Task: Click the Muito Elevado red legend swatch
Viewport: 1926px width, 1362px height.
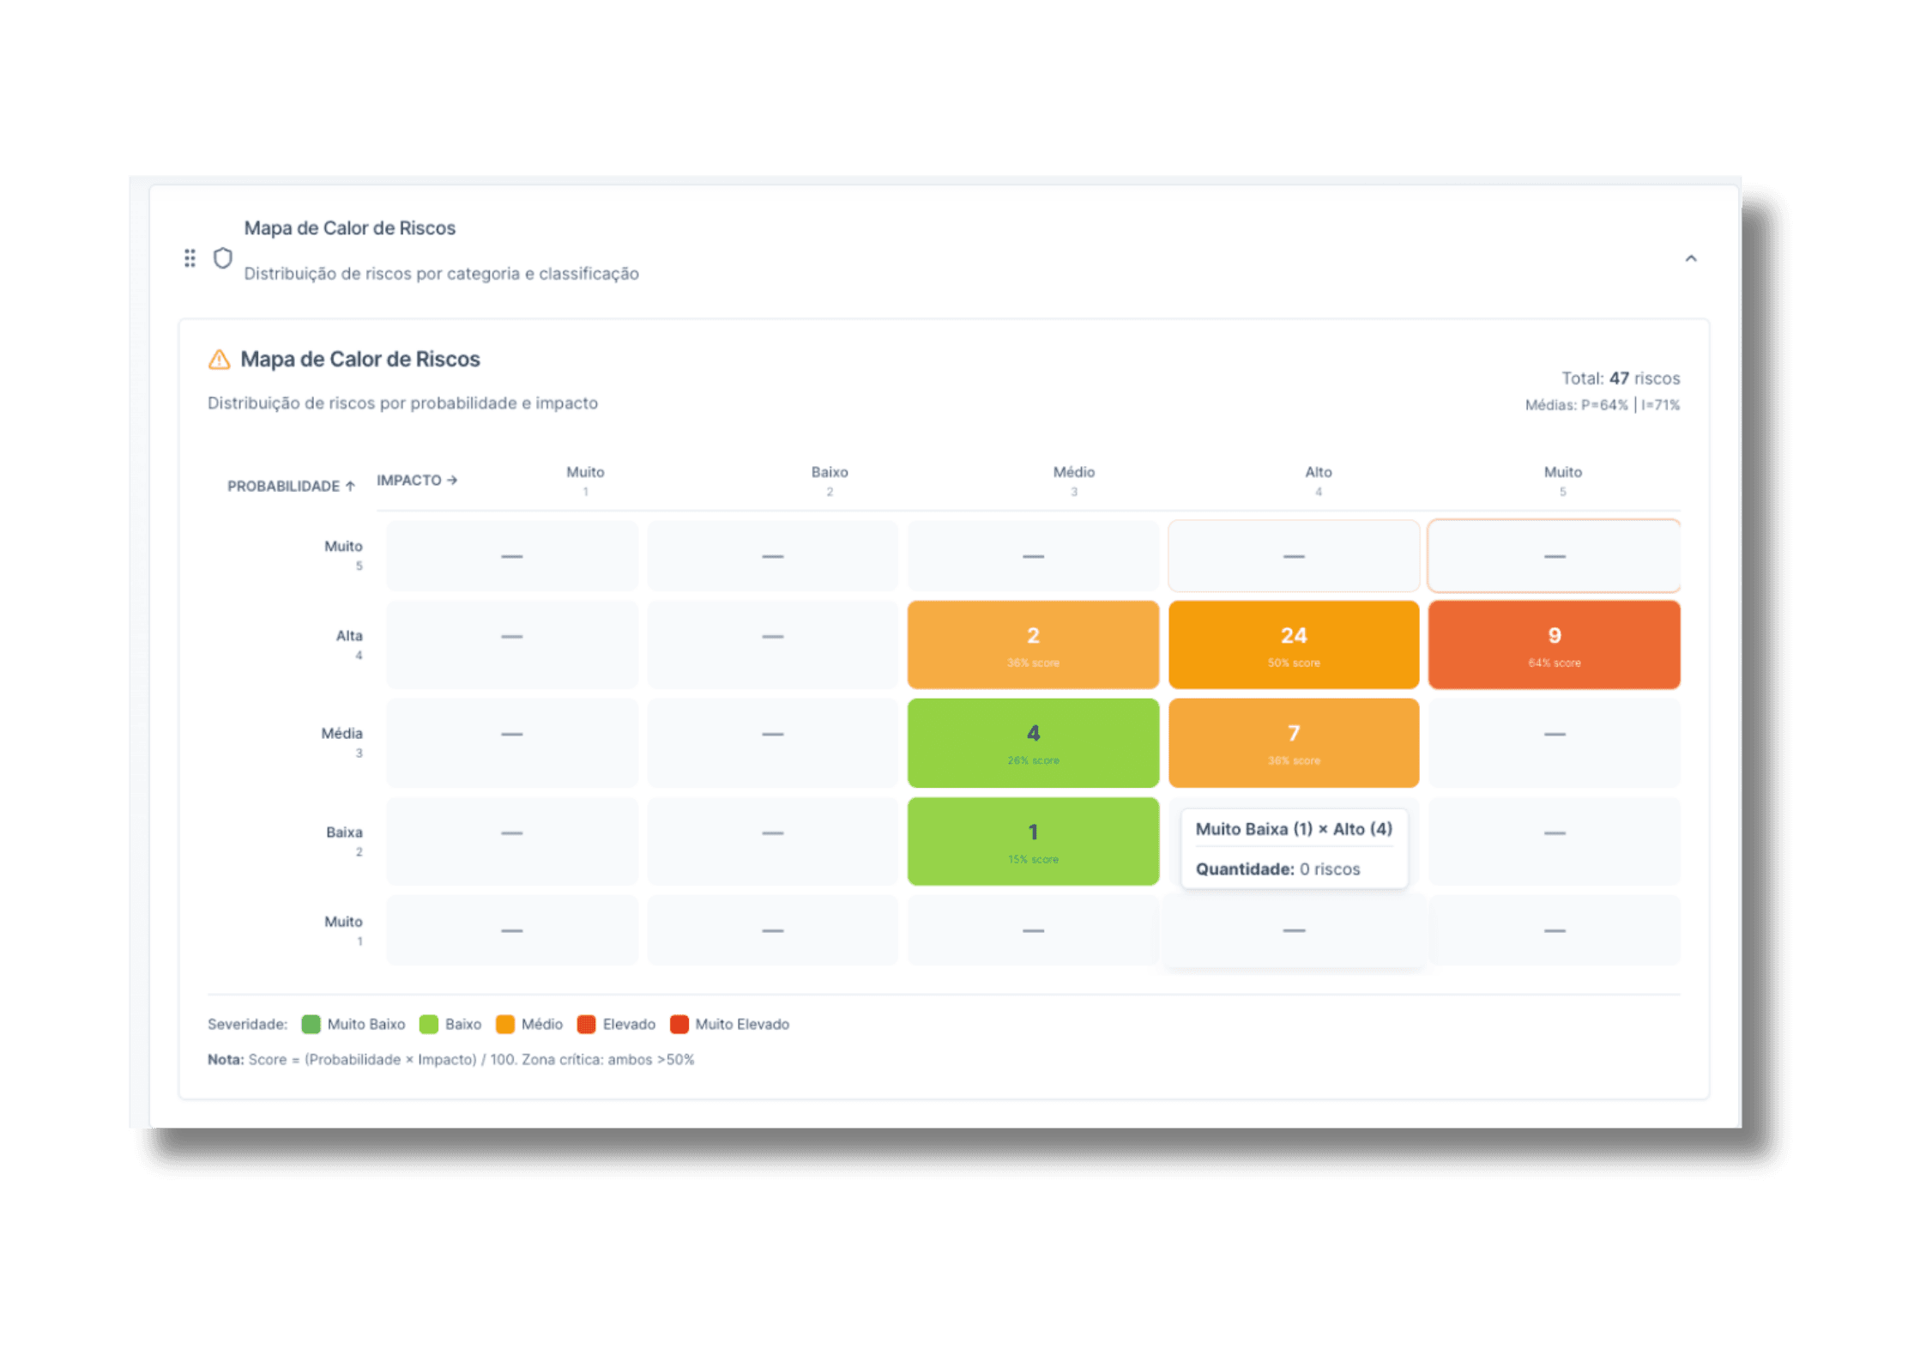Action: (679, 1024)
